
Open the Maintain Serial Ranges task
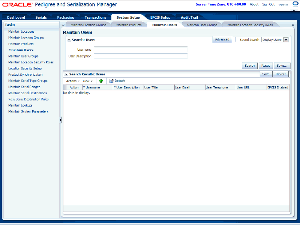(x=24, y=87)
